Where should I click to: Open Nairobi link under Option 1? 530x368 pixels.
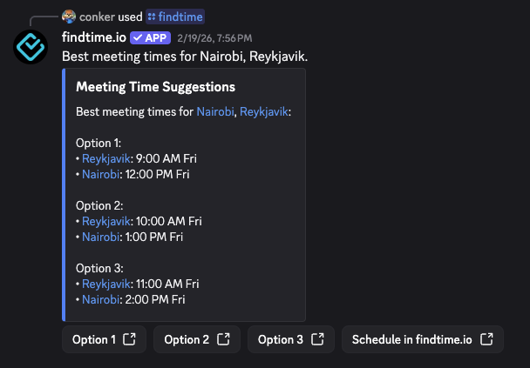pos(101,174)
